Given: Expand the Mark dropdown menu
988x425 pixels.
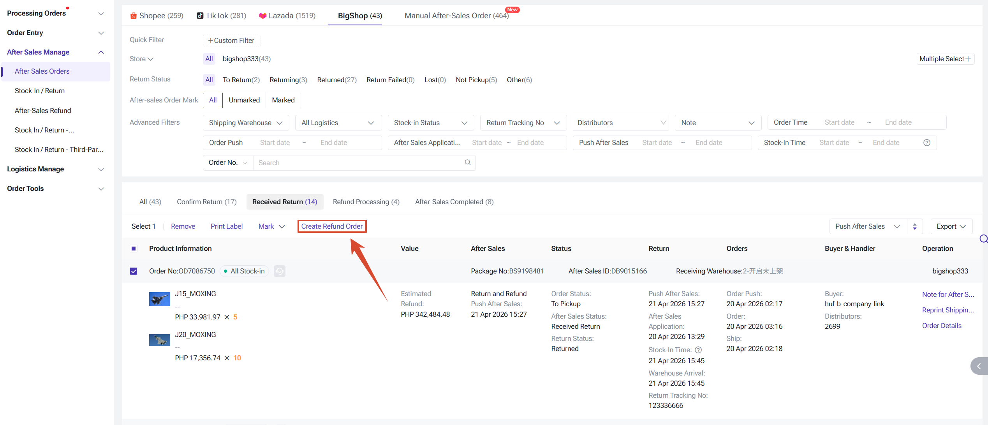Looking at the screenshot, I should coord(271,226).
